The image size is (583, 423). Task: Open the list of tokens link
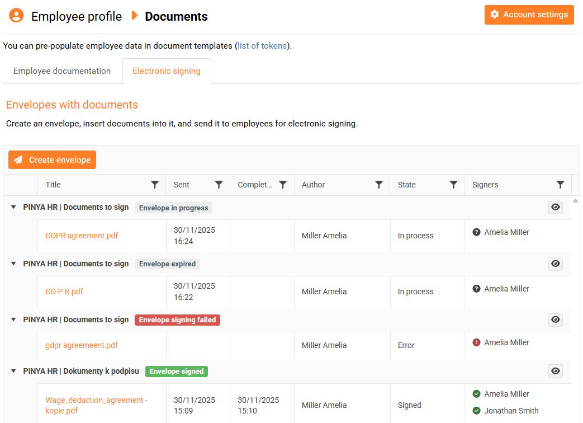click(x=262, y=46)
